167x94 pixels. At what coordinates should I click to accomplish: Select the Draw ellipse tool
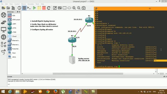pyautogui.click(x=69, y=8)
